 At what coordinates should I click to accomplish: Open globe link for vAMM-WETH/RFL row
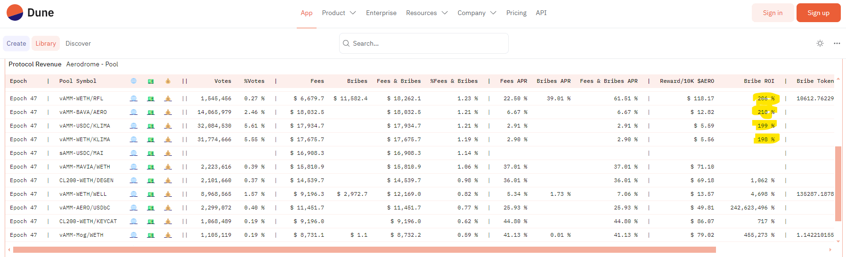click(134, 98)
